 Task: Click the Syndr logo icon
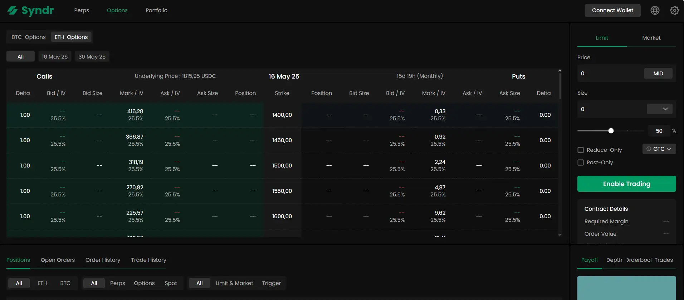[13, 10]
